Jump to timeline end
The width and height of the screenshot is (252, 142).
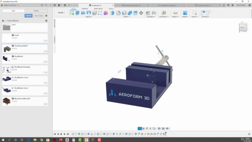[x=68, y=134]
